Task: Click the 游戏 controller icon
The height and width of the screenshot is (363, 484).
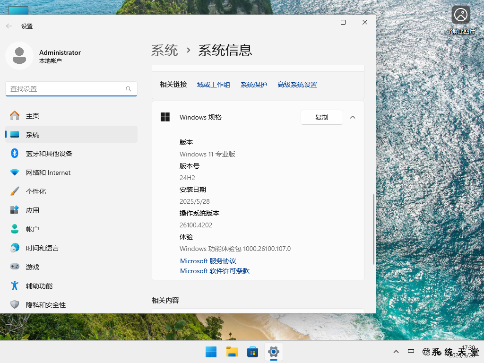Action: (x=15, y=267)
